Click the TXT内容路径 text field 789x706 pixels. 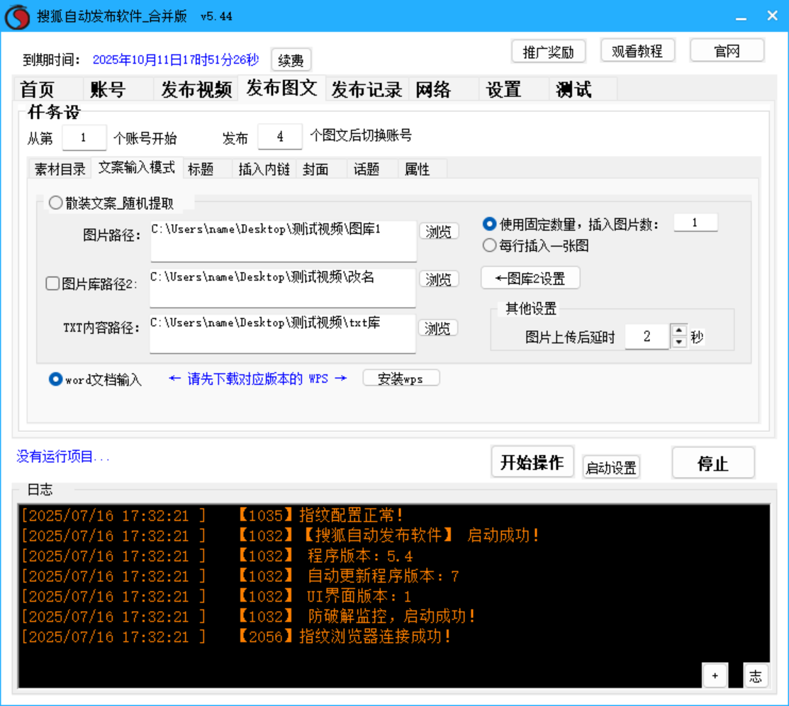[283, 334]
